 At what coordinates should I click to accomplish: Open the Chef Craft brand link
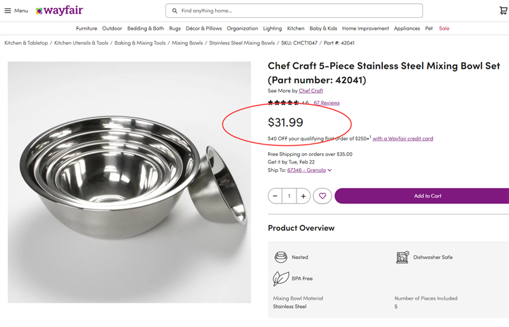(311, 91)
